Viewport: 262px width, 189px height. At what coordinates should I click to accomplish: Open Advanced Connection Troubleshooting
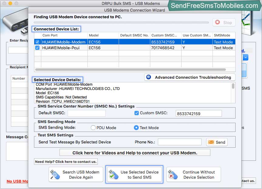pos(190,77)
